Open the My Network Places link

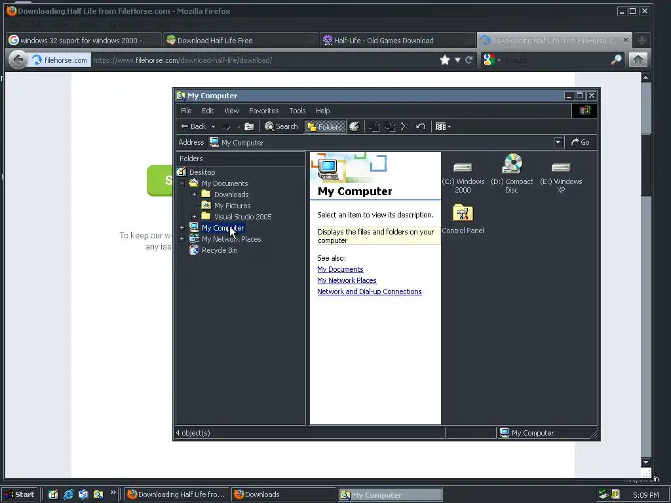347,280
